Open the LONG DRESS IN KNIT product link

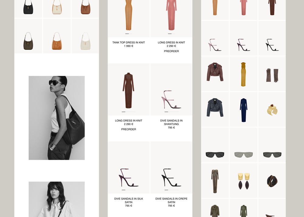click(171, 43)
